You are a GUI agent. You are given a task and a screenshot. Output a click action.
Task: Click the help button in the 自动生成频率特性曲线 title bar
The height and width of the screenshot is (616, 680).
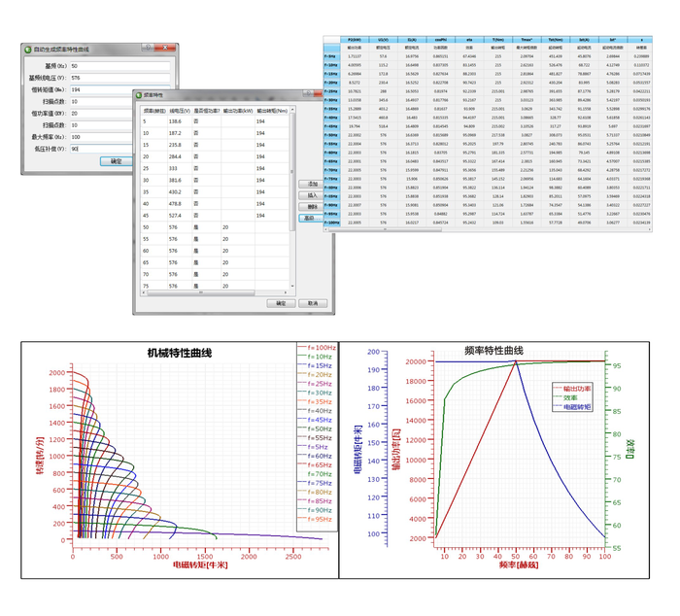(146, 49)
